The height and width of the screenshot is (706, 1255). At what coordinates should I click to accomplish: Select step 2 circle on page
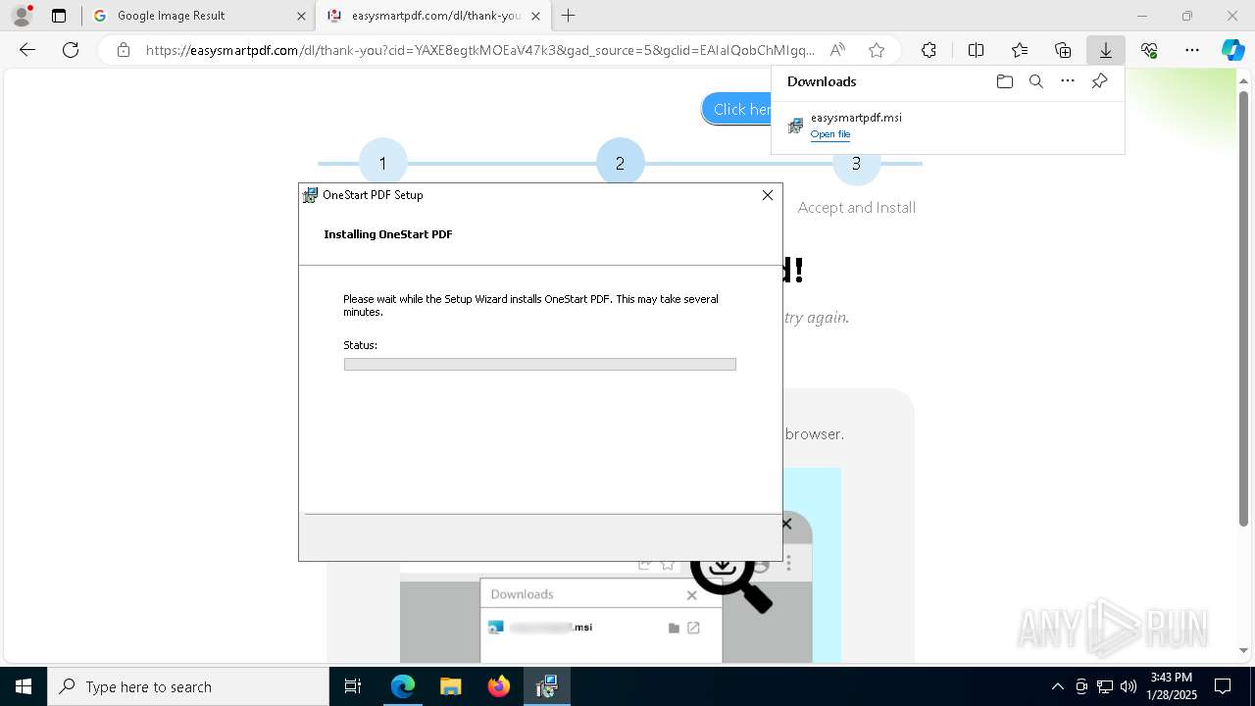[x=620, y=163]
